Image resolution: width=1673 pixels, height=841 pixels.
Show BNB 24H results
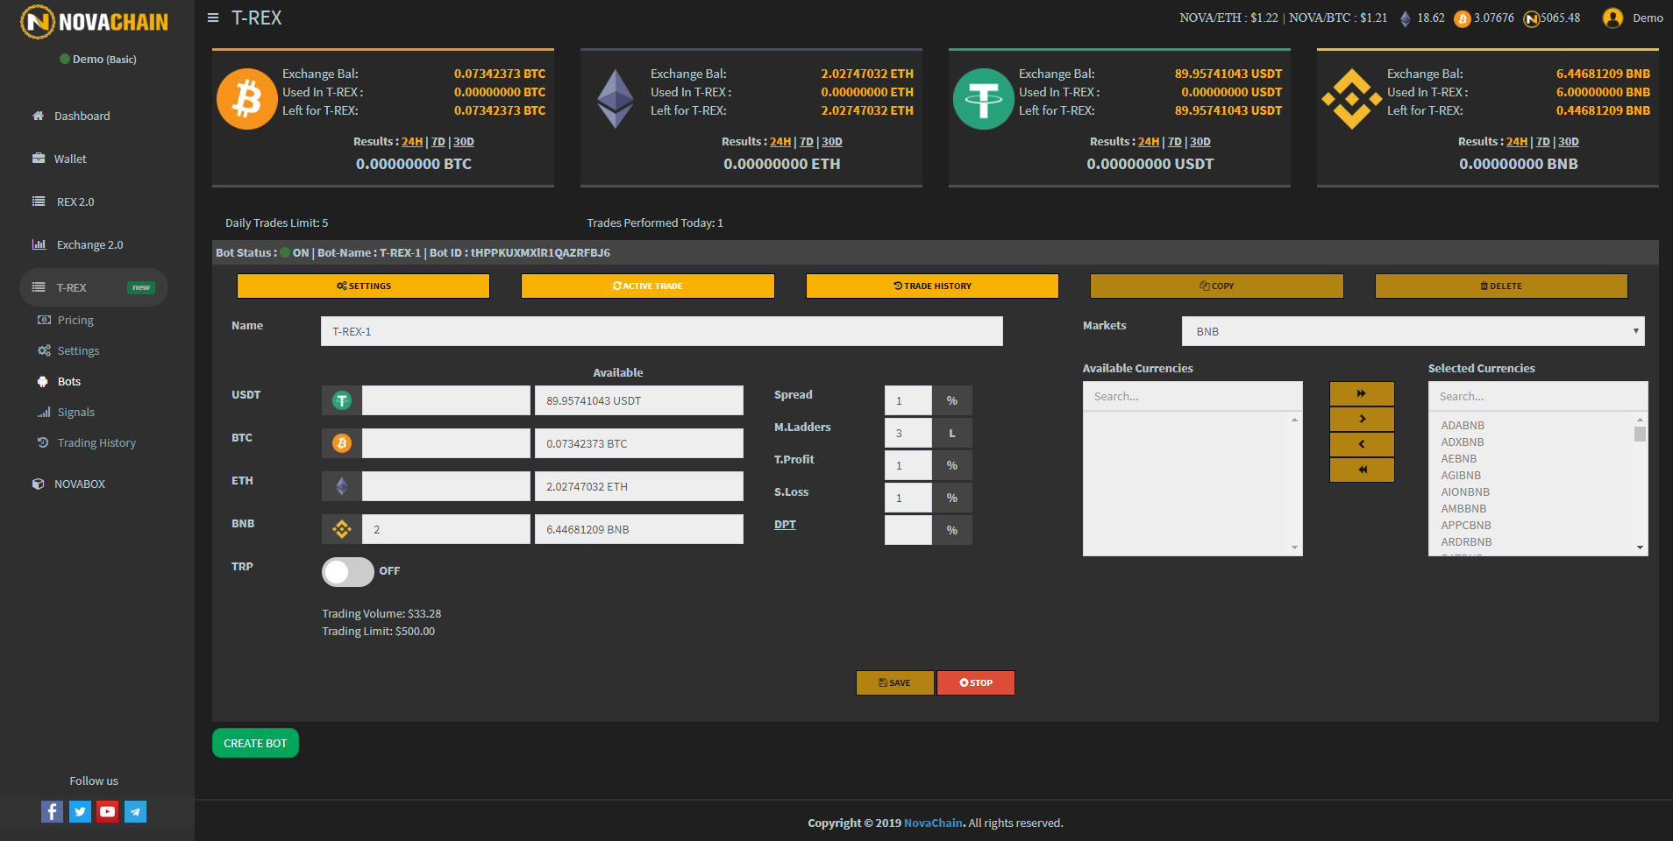(x=1517, y=142)
